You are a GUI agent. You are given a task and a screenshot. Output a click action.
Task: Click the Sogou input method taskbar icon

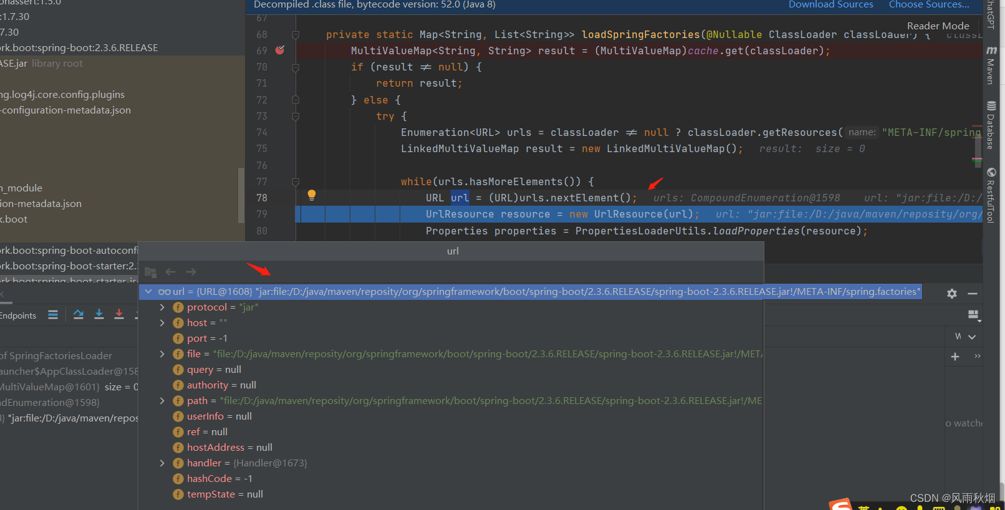[840, 504]
